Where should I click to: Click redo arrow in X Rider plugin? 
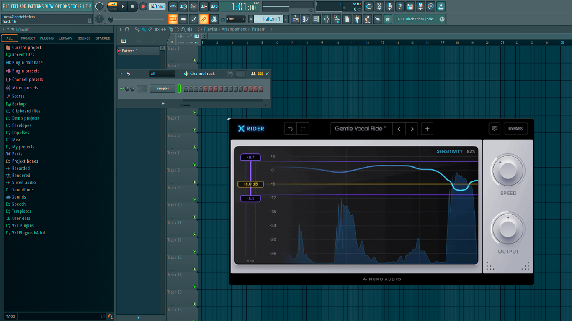303,129
